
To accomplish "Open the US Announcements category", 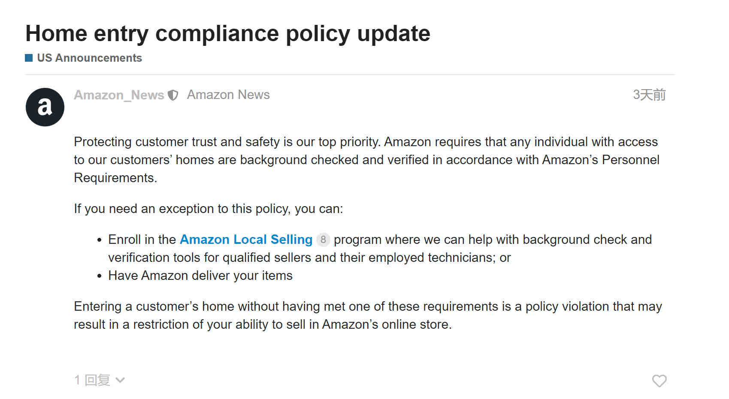I will pos(89,58).
